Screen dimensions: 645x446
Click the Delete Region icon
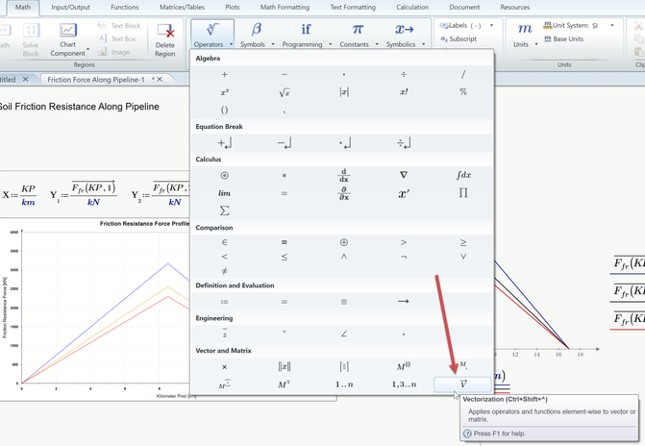pos(165,40)
